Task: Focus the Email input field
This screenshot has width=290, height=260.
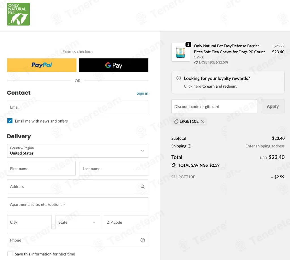Action: point(78,107)
